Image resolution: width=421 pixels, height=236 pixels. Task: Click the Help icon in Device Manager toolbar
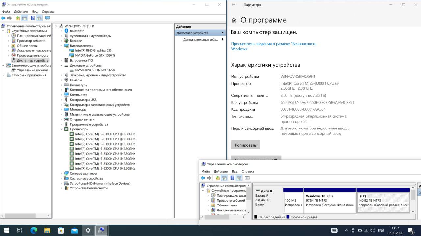33,18
